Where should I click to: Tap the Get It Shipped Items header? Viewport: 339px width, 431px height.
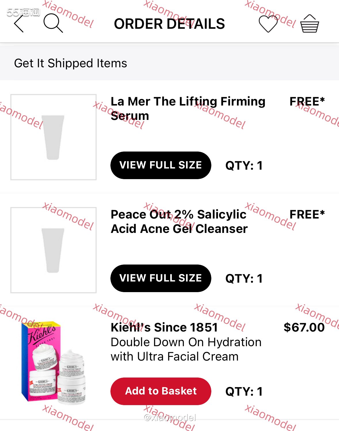pyautogui.click(x=71, y=63)
